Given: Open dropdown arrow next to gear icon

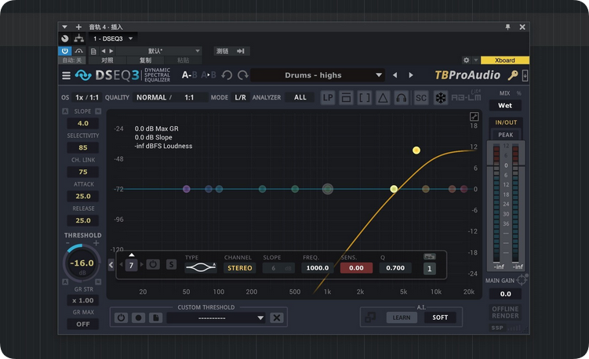Looking at the screenshot, I should pyautogui.click(x=475, y=60).
